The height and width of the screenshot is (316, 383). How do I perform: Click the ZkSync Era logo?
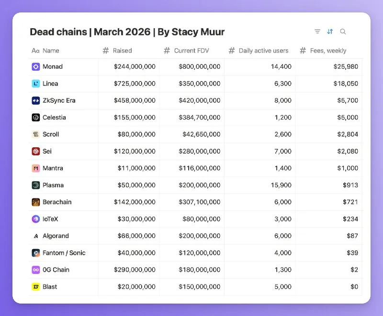tap(36, 100)
